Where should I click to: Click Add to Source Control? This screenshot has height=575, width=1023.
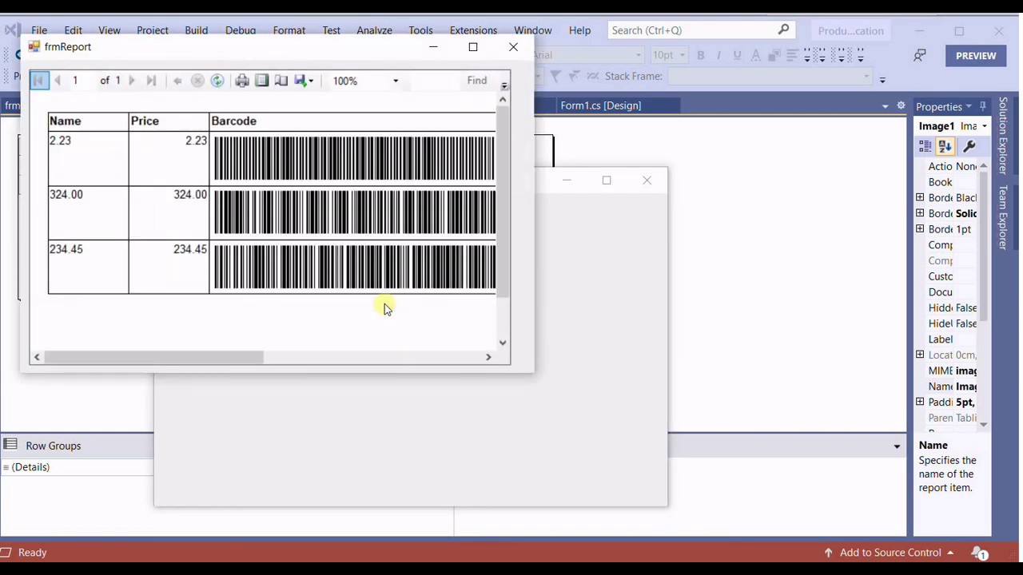point(890,553)
